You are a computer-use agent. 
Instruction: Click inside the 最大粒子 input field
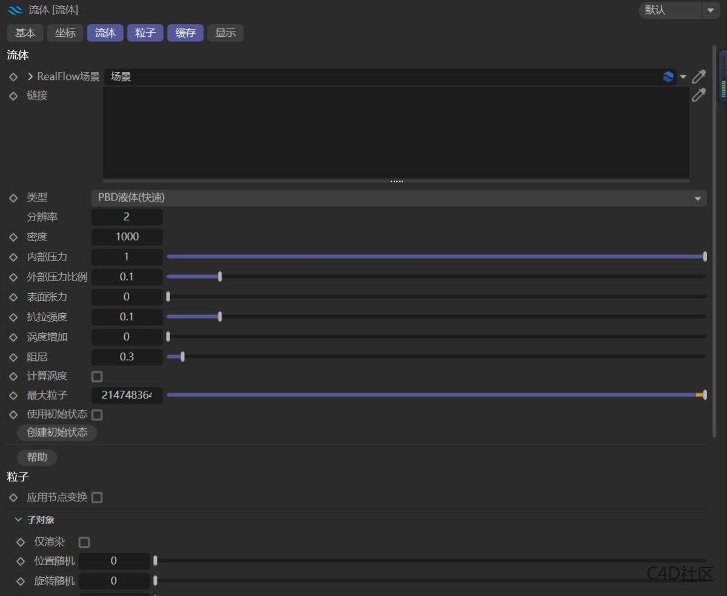pos(127,395)
